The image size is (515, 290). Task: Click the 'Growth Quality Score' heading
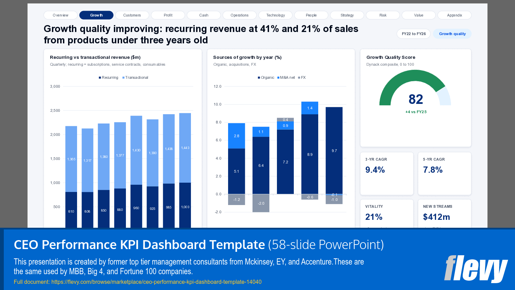[391, 57]
